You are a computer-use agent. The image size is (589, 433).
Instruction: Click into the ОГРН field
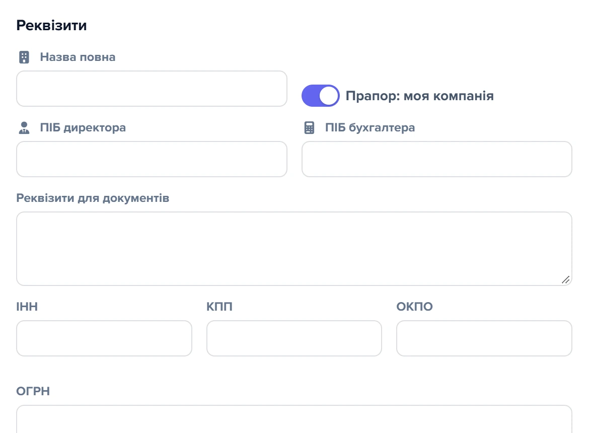294,419
